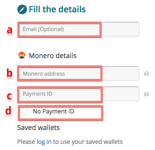Click the red annotation letter d
The image size is (155, 150).
pos(8,111)
